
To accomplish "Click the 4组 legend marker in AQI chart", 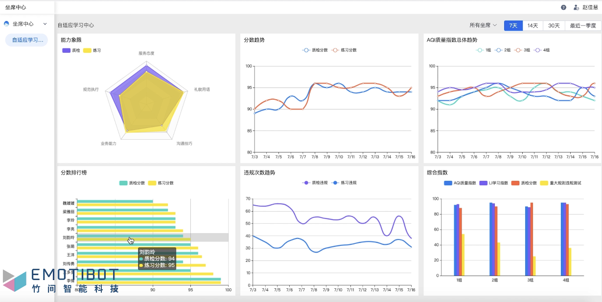I will tap(538, 50).
